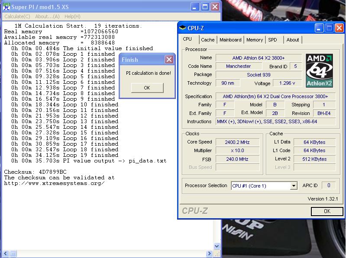
Task: Click the Technology value 90 nm
Action: point(228,83)
